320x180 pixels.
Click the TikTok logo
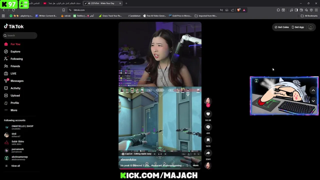14,26
